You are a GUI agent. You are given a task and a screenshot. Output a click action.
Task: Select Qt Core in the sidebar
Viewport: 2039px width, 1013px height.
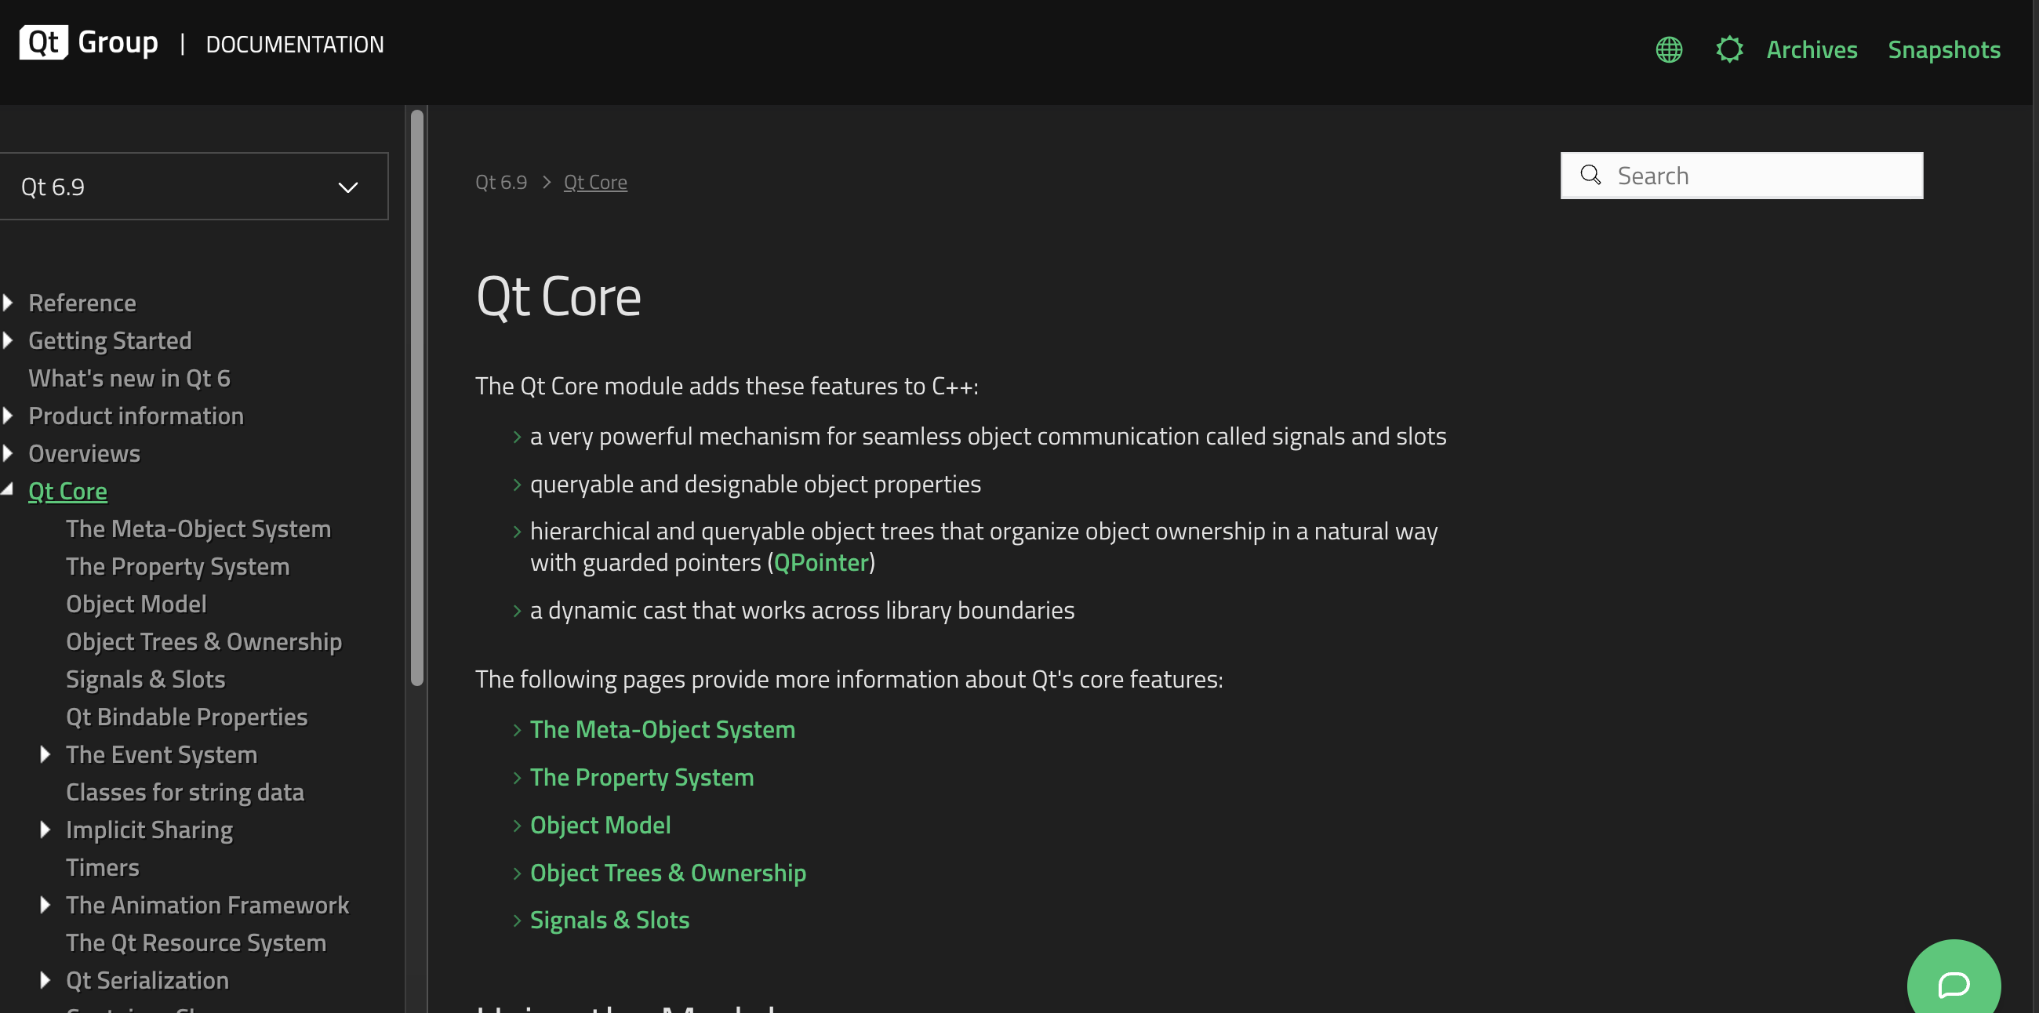[67, 492]
